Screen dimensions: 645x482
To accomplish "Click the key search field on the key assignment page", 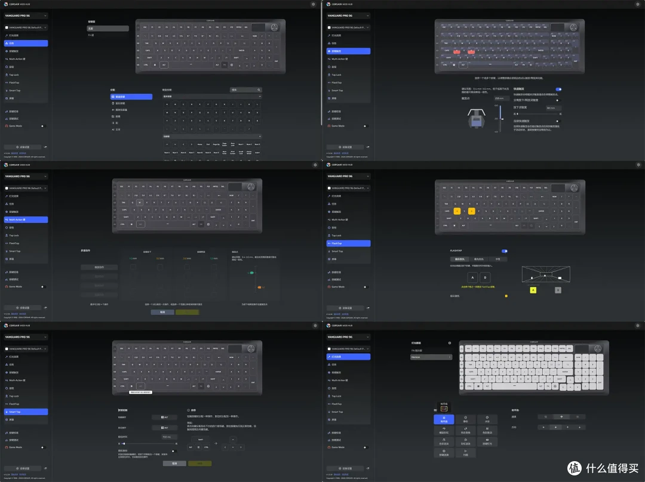I will coord(245,89).
